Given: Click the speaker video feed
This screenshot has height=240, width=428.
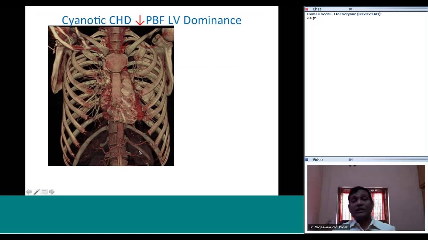Looking at the screenshot, I should (x=366, y=197).
